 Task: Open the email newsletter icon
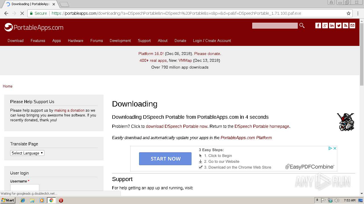352,25
